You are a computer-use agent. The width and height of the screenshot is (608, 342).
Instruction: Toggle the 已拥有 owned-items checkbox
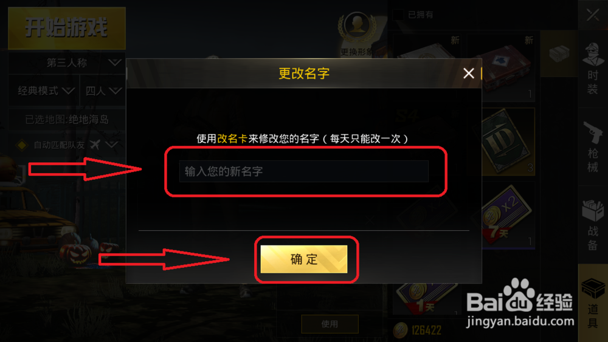click(398, 15)
